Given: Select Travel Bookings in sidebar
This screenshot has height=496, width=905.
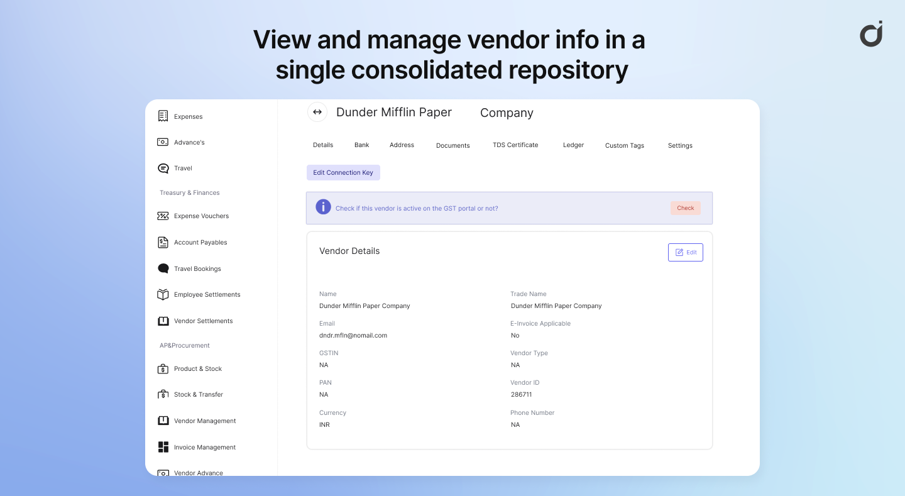Looking at the screenshot, I should [197, 268].
